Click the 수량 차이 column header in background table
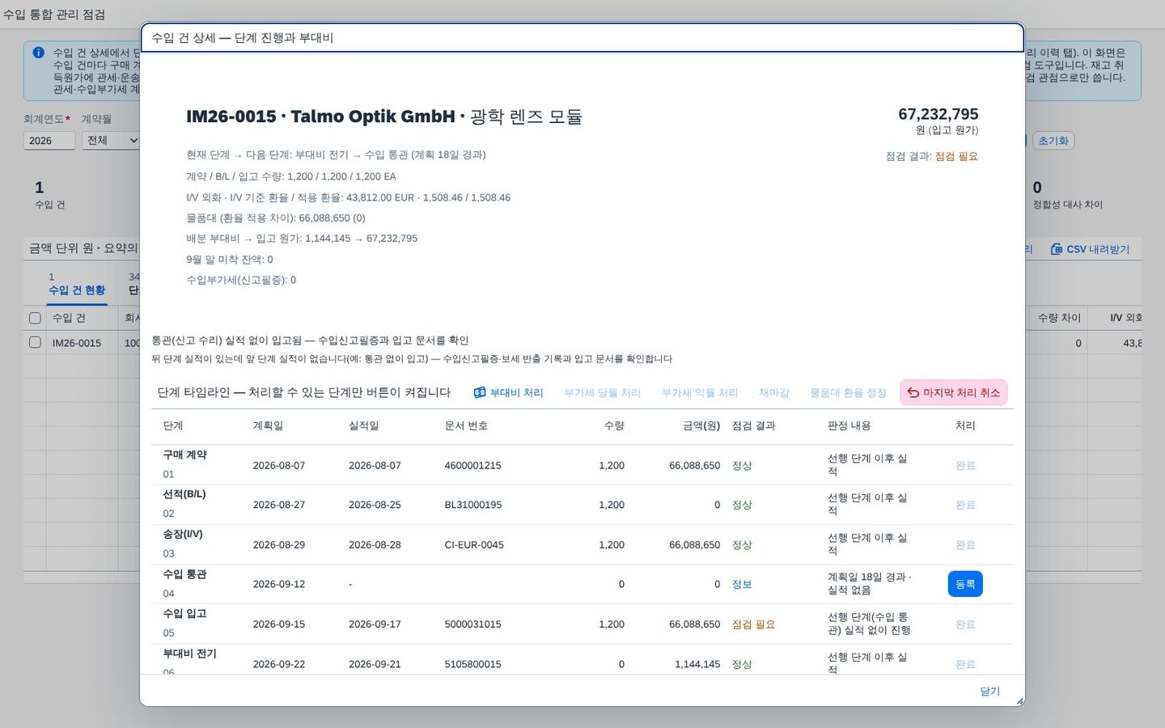 (1060, 318)
